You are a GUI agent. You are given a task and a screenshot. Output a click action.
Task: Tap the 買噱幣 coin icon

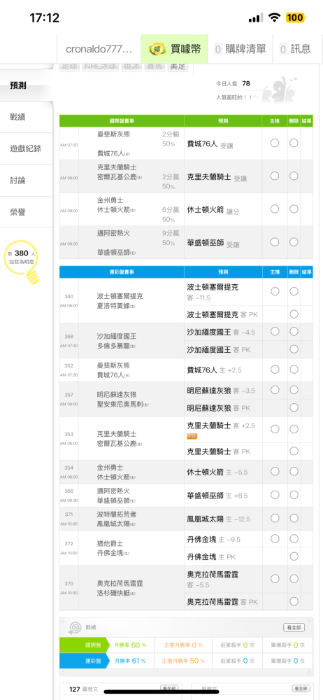pos(156,49)
